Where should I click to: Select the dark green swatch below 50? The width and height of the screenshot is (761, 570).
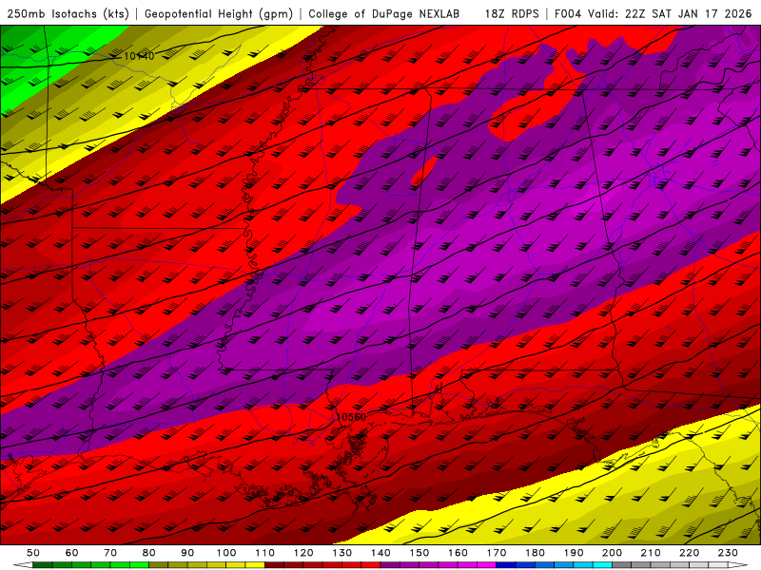[x=43, y=565]
